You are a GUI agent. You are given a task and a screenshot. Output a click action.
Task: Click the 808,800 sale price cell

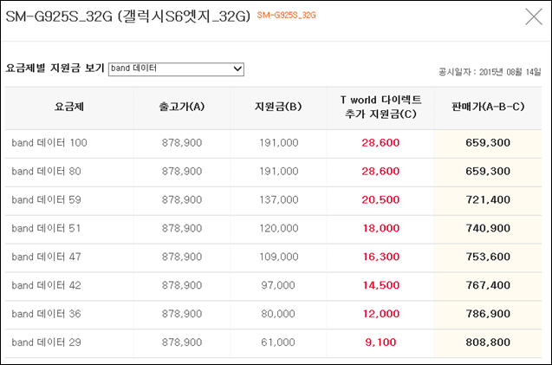[488, 342]
